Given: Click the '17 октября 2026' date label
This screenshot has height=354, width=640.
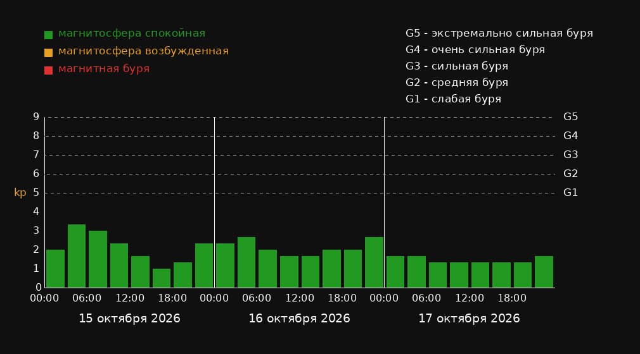Looking at the screenshot, I should click(x=469, y=319).
